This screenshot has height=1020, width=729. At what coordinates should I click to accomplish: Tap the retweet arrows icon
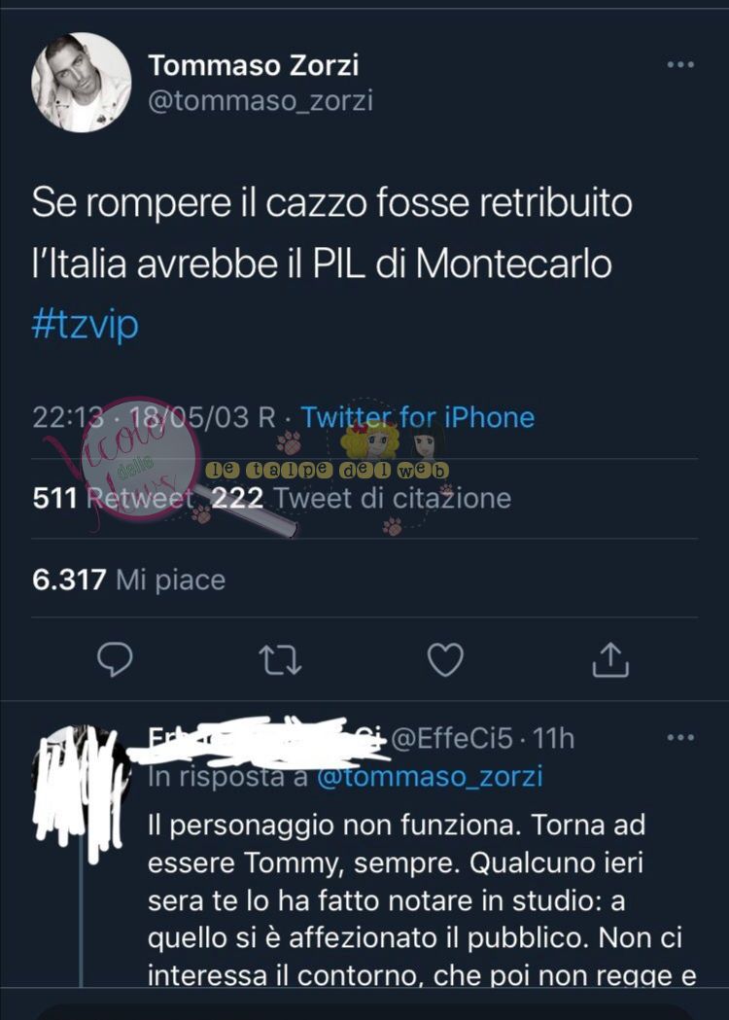tap(280, 659)
